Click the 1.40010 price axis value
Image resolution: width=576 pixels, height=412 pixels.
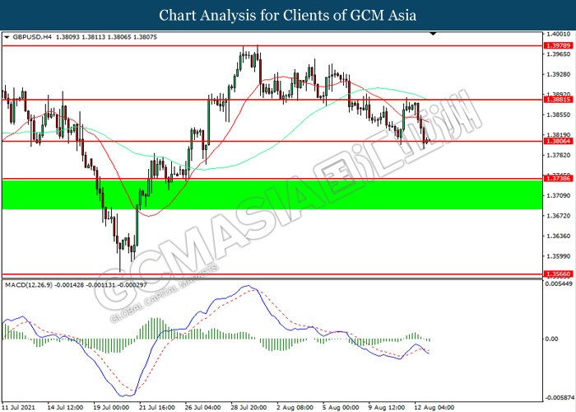click(559, 35)
